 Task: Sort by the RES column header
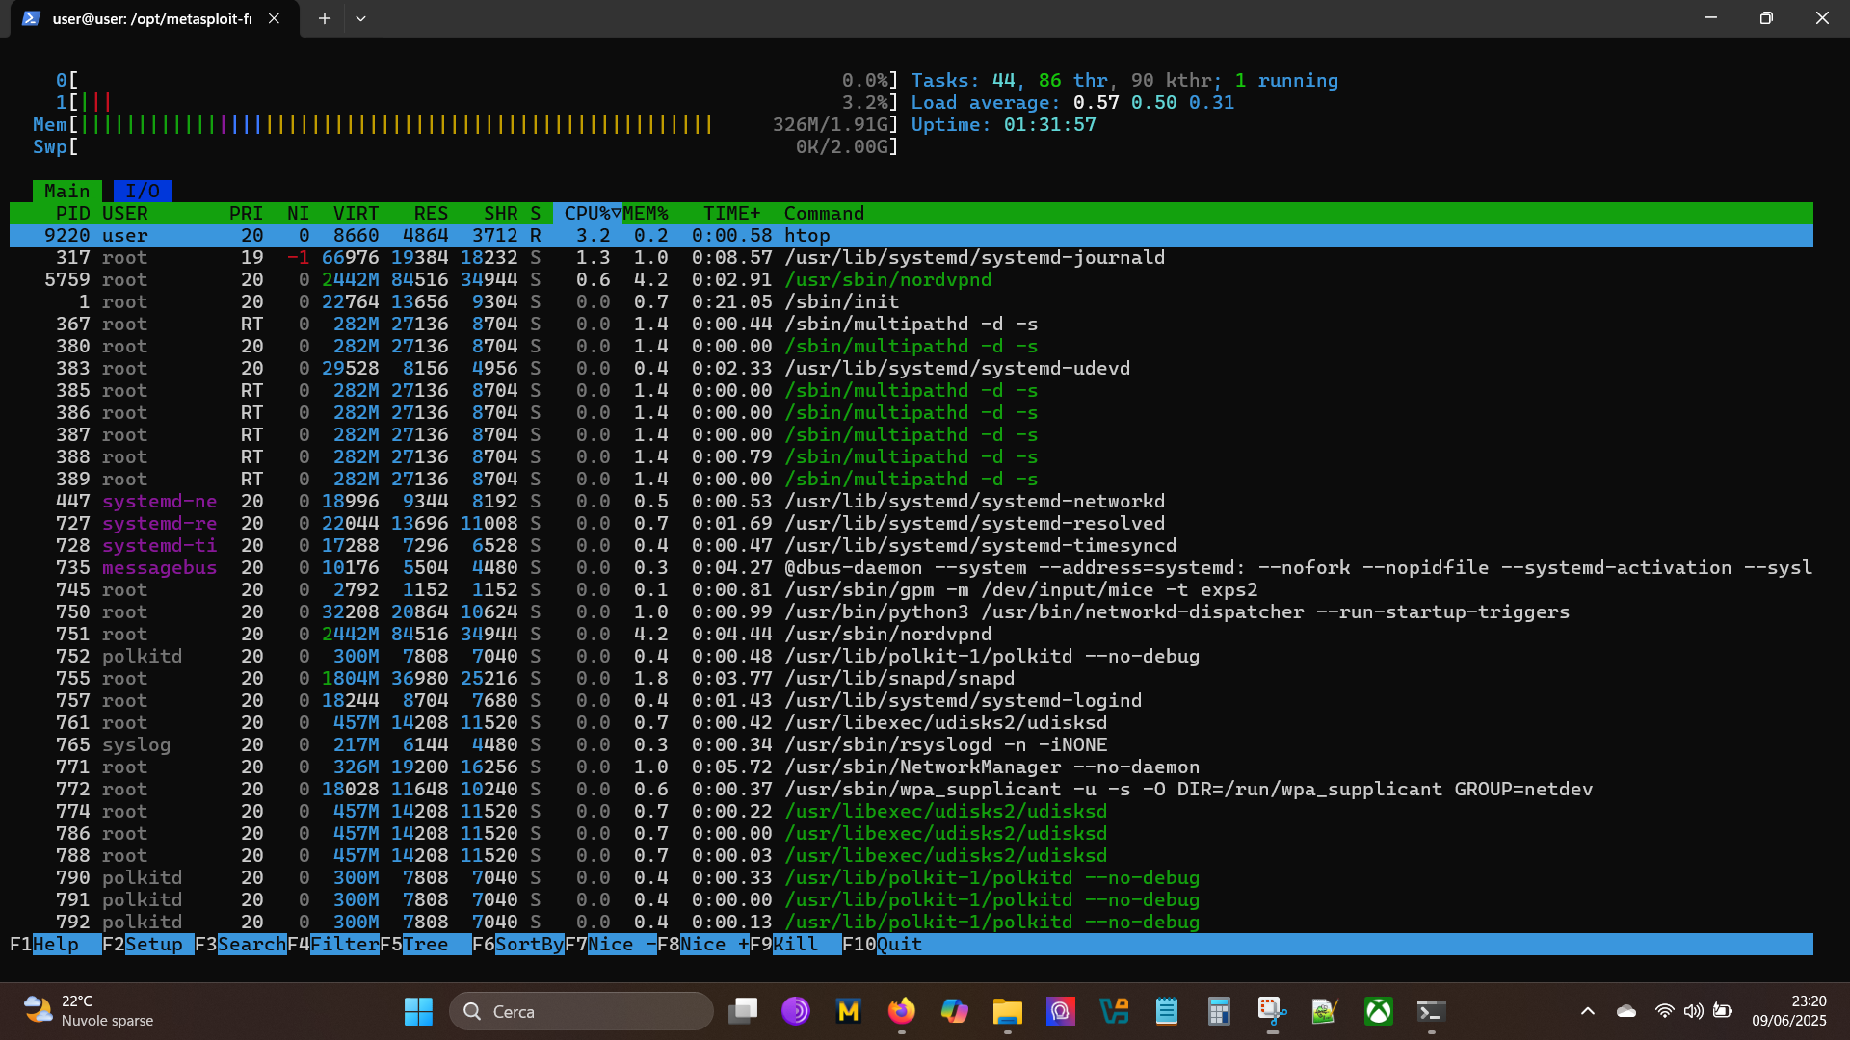[x=431, y=213]
